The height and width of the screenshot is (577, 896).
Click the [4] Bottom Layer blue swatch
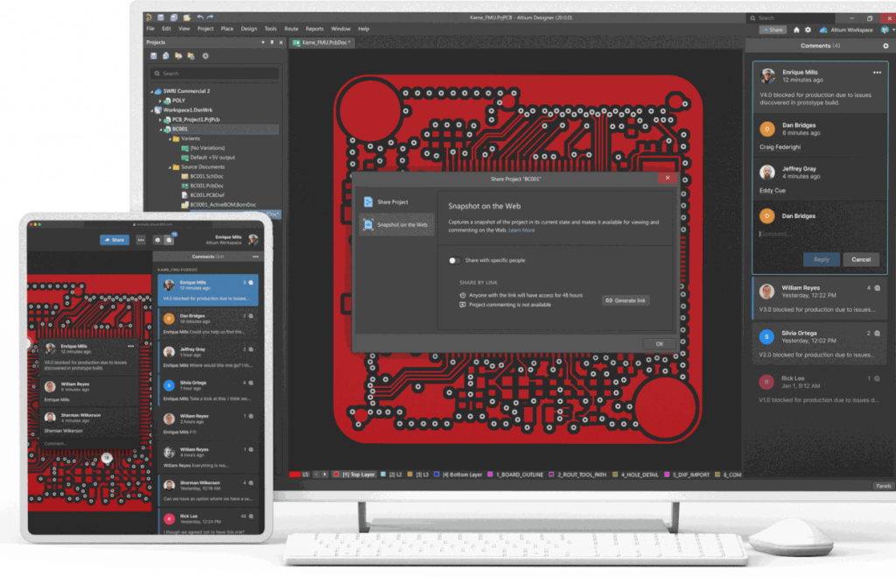click(x=437, y=475)
